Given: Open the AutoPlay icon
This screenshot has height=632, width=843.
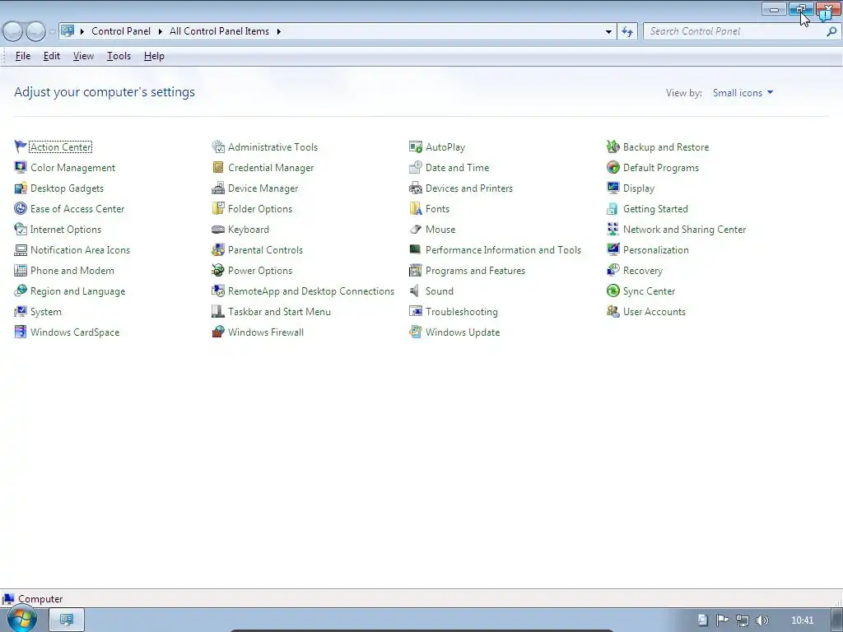Looking at the screenshot, I should pyautogui.click(x=416, y=146).
